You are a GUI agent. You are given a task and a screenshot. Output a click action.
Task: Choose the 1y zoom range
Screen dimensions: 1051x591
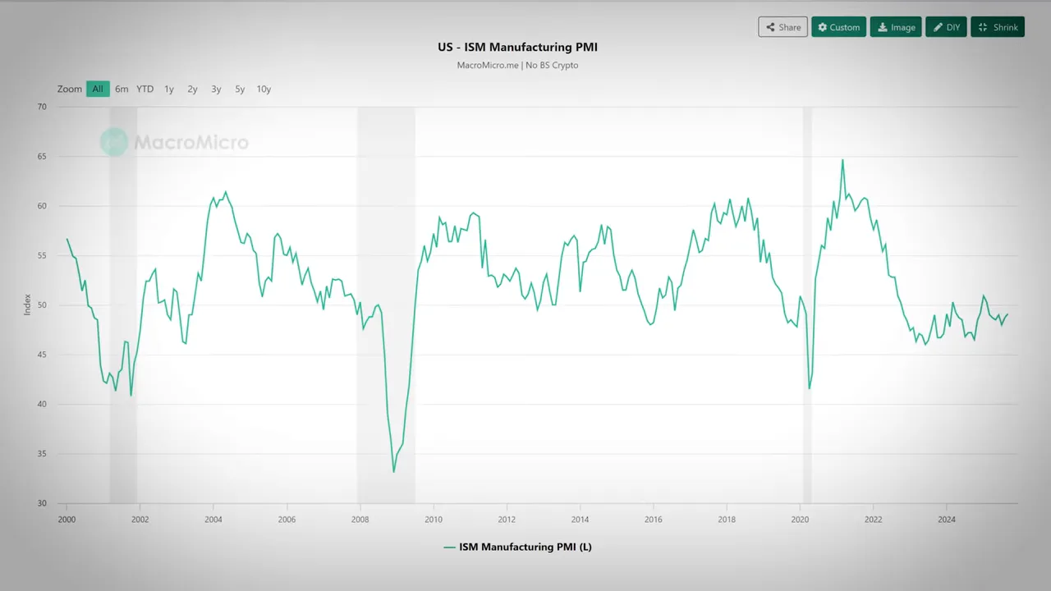169,89
